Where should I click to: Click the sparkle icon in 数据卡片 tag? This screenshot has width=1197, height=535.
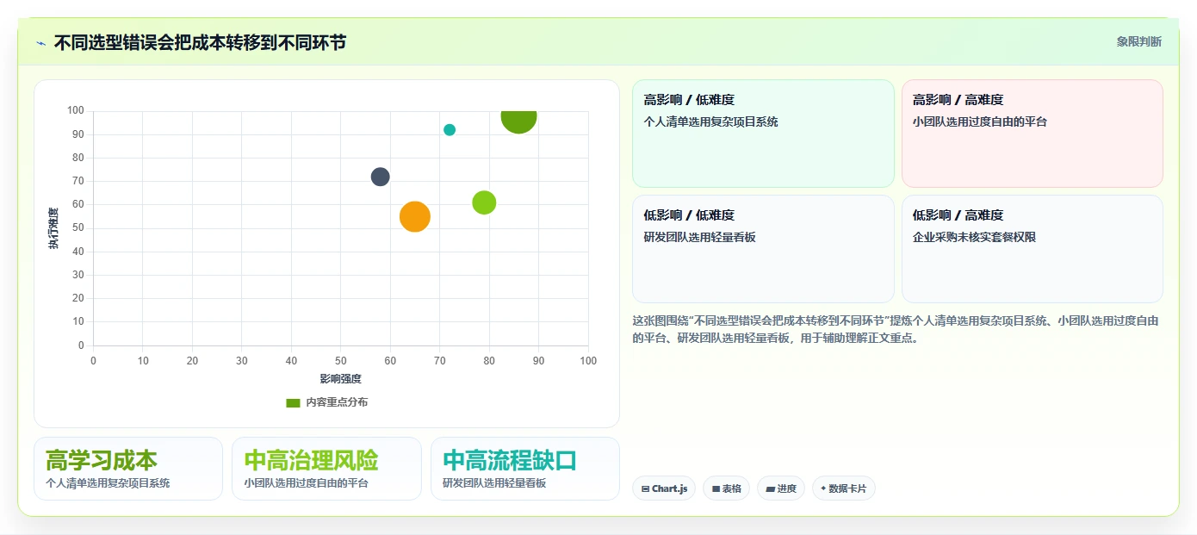[x=823, y=488]
